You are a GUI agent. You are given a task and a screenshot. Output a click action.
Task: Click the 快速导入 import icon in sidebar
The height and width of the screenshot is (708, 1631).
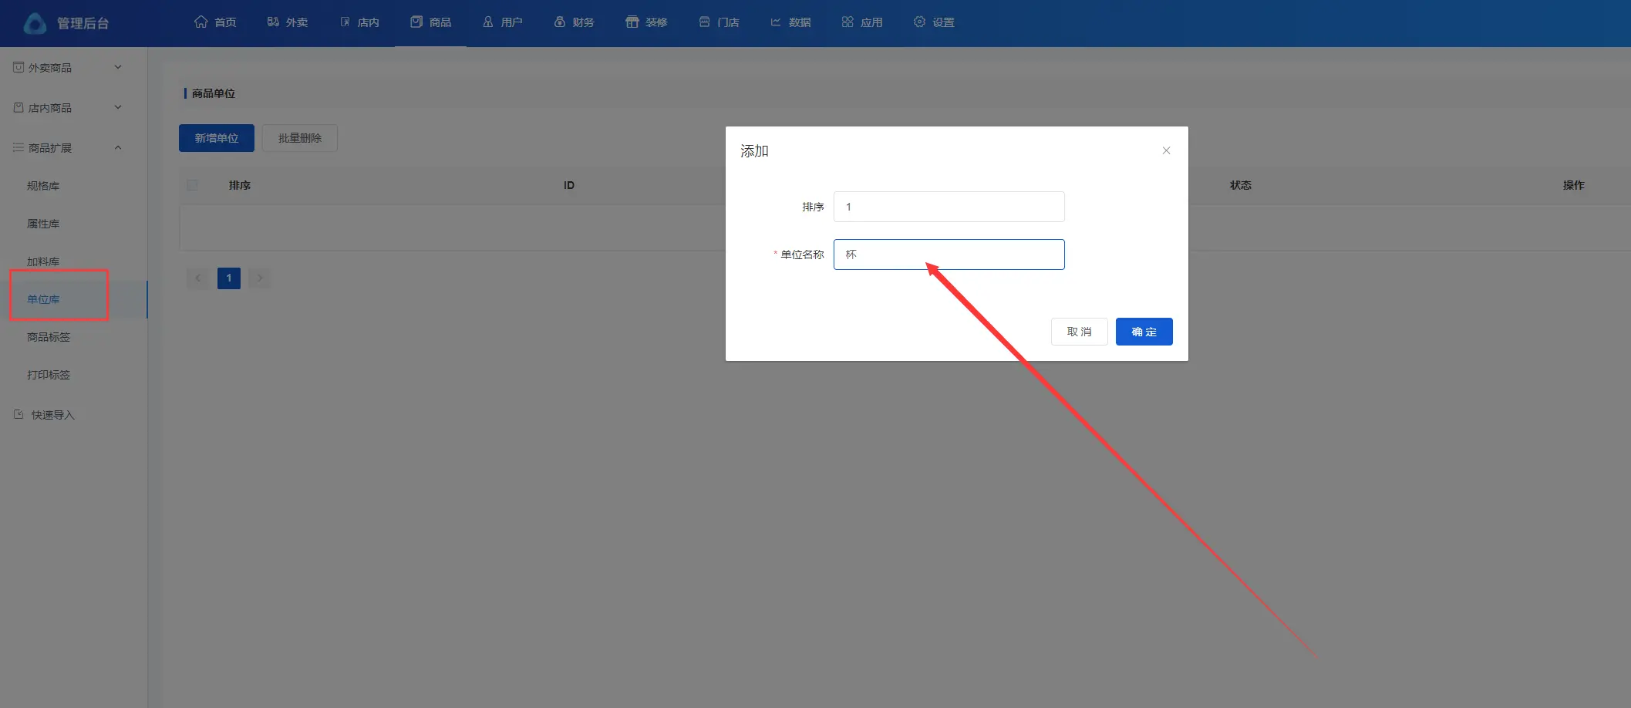point(19,414)
